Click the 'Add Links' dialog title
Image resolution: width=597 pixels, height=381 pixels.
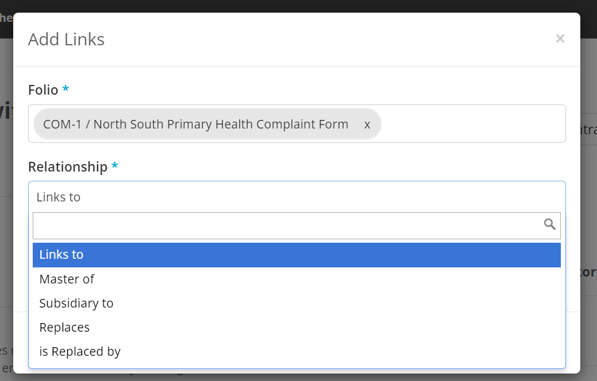(65, 39)
